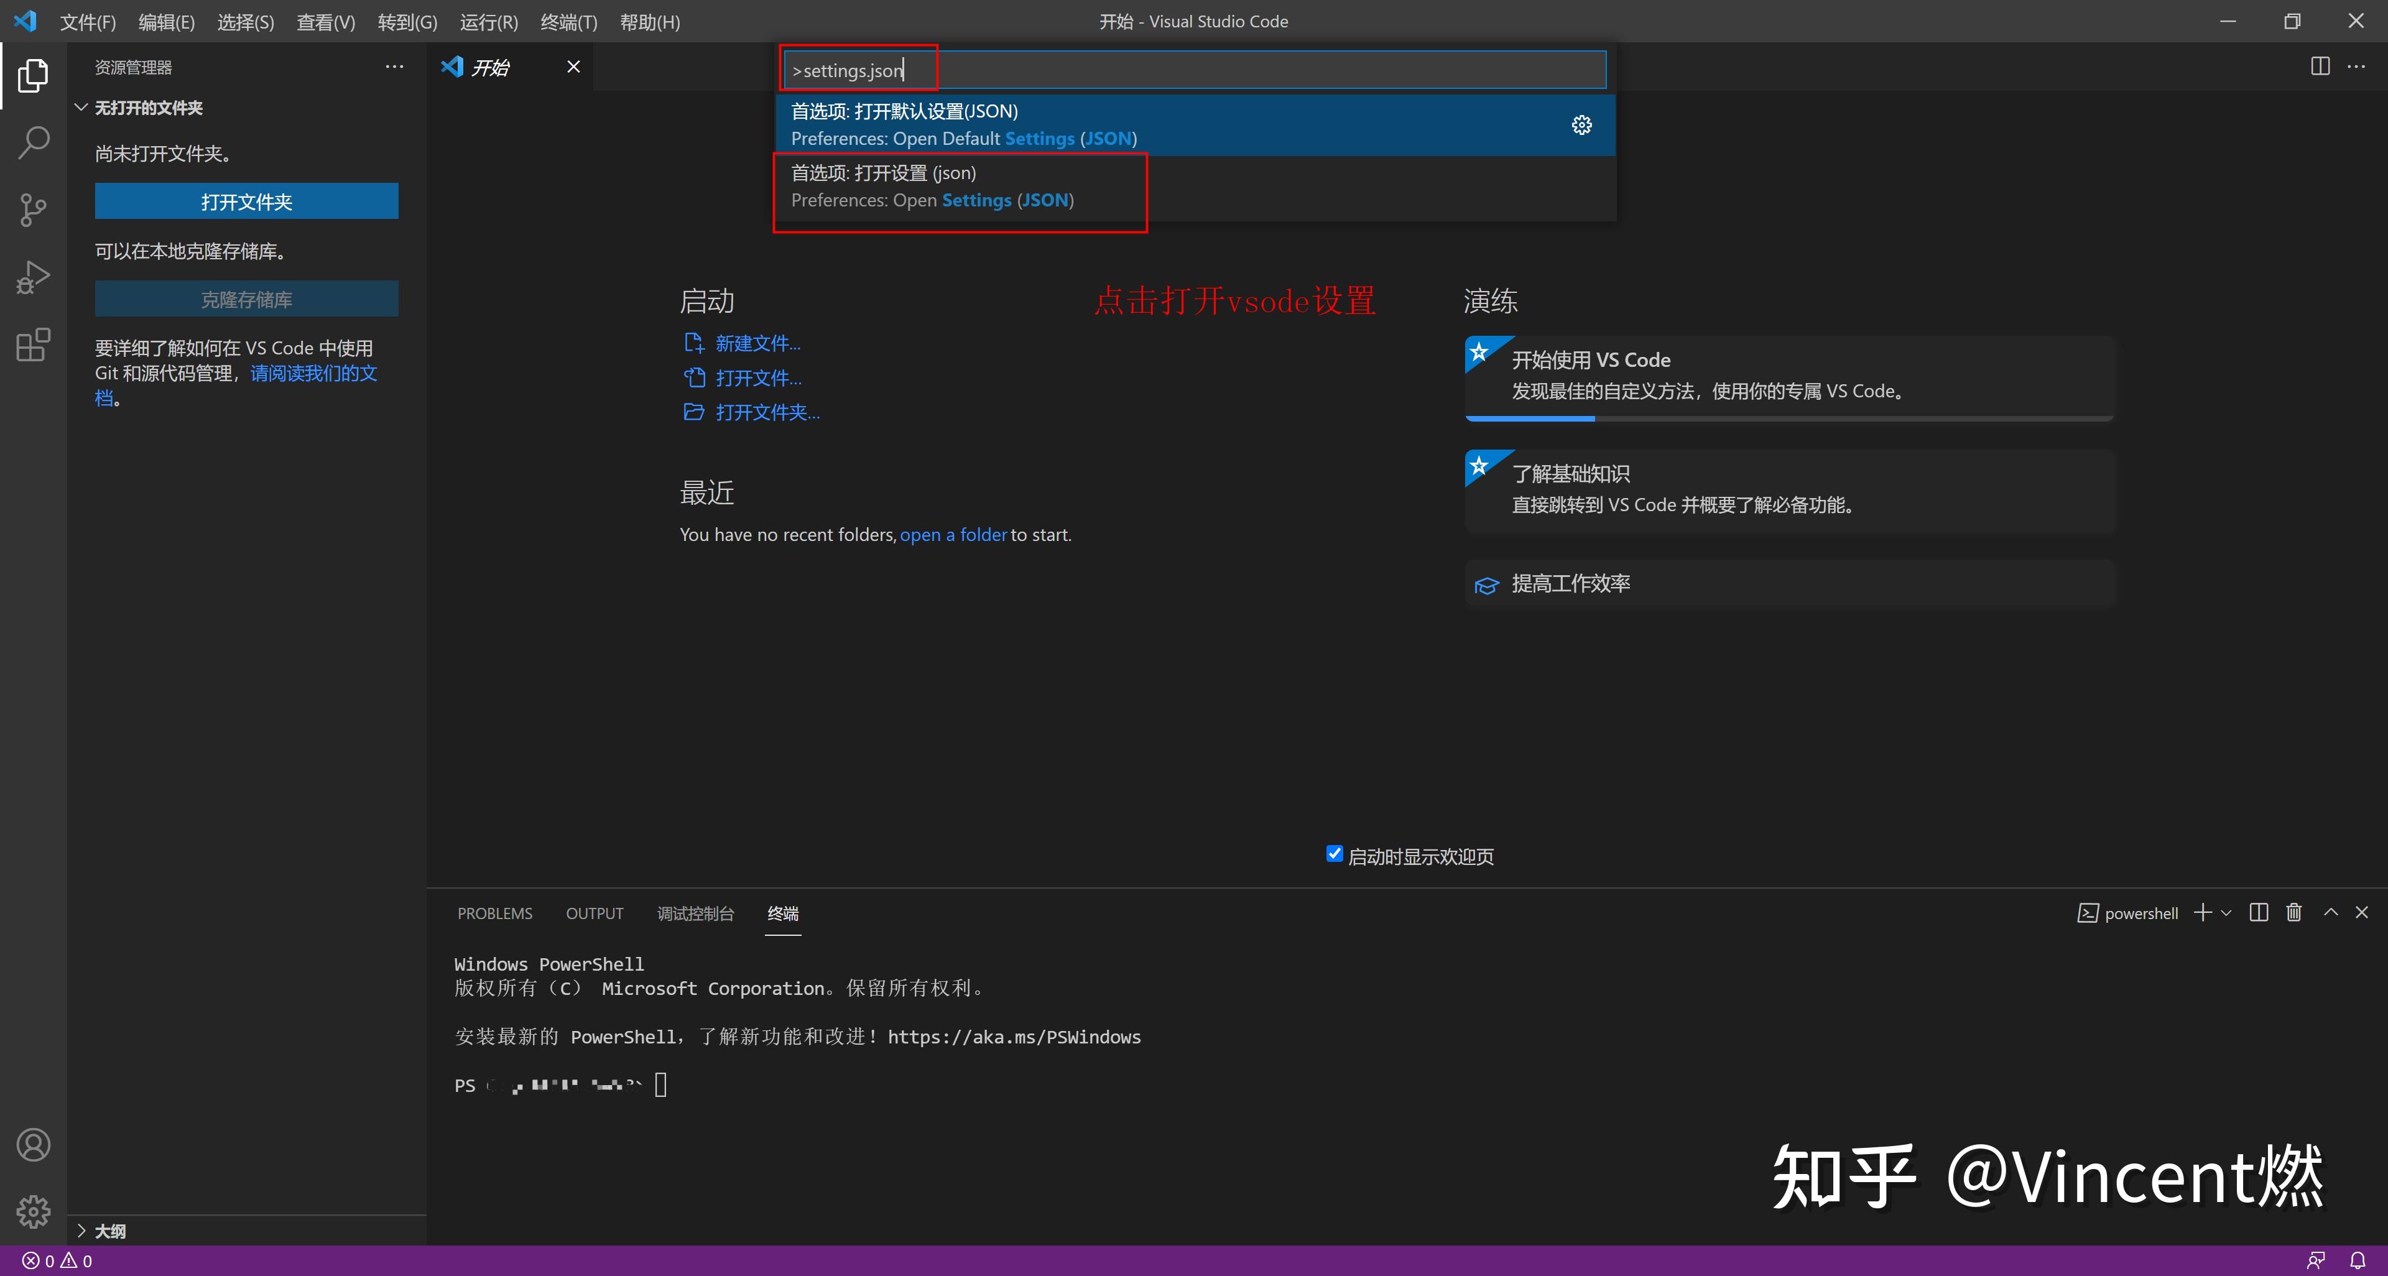The image size is (2388, 1276).
Task: Split the terminal panel
Action: coord(2258,913)
